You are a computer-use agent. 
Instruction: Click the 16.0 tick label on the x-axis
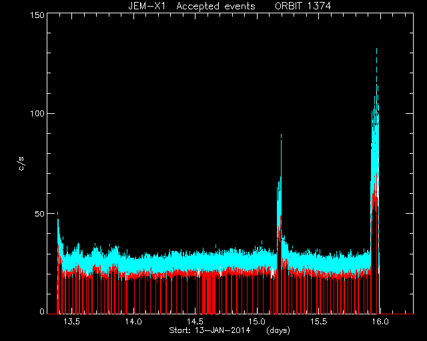[x=380, y=322]
